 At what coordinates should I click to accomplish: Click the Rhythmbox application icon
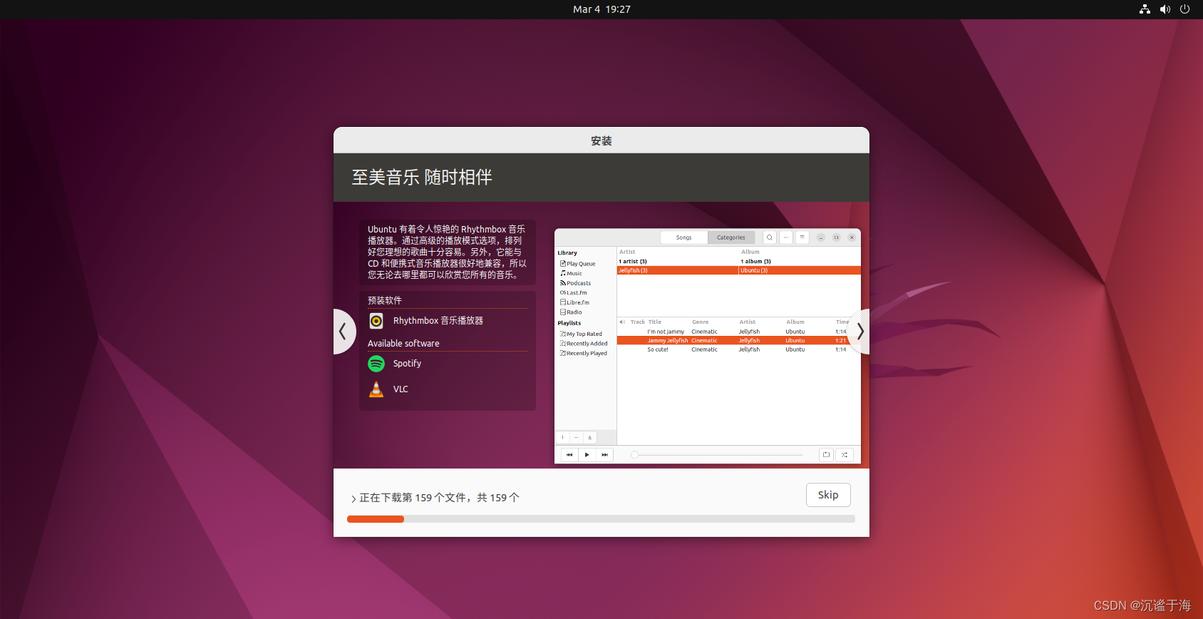click(x=376, y=321)
